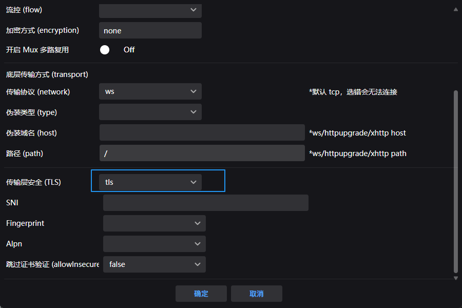Click the path (path) input field
462x308 pixels.
click(x=202, y=153)
